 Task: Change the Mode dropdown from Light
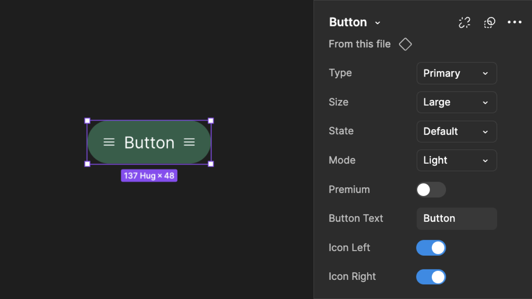(456, 160)
